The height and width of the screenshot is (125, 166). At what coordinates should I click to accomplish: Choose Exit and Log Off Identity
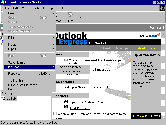29,85
